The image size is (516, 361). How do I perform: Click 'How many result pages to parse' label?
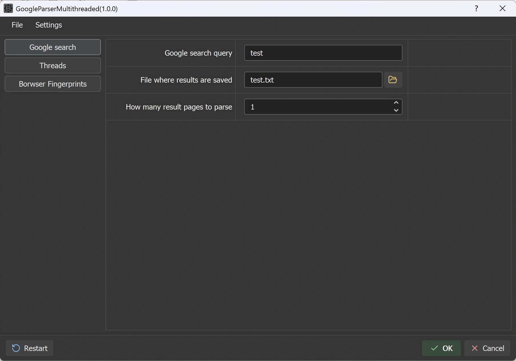[x=179, y=107]
